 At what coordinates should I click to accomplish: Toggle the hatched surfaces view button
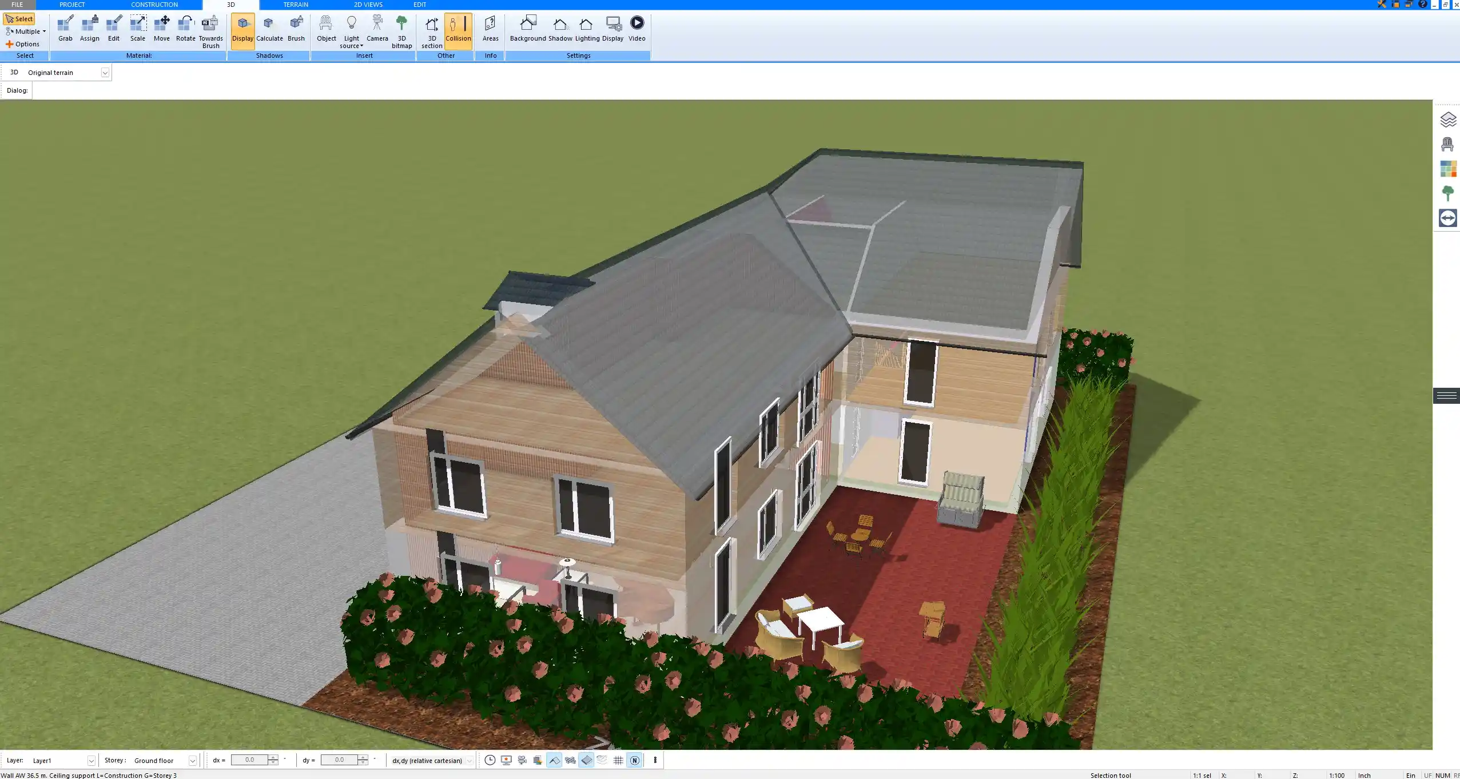point(570,760)
